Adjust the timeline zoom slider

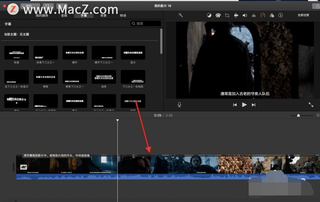[298, 115]
